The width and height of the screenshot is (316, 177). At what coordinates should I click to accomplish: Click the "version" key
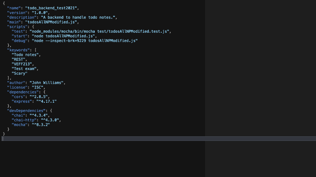click(x=17, y=13)
